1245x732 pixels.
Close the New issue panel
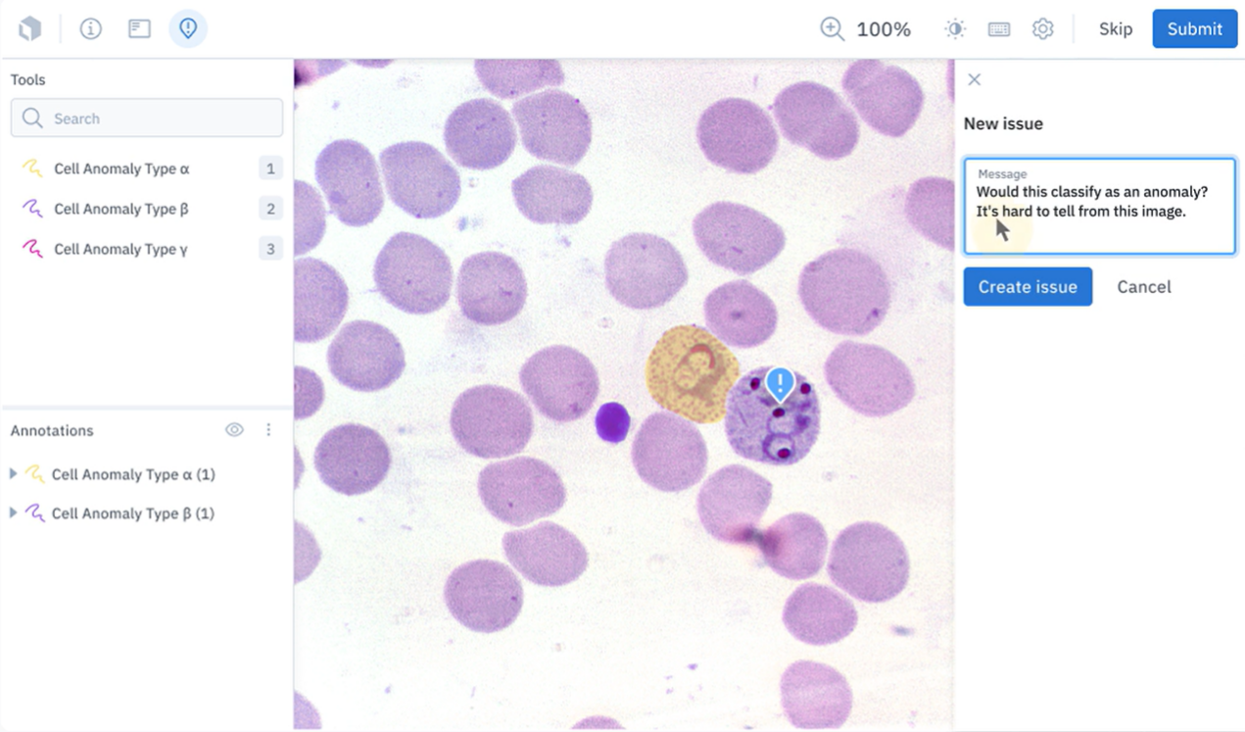tap(974, 79)
